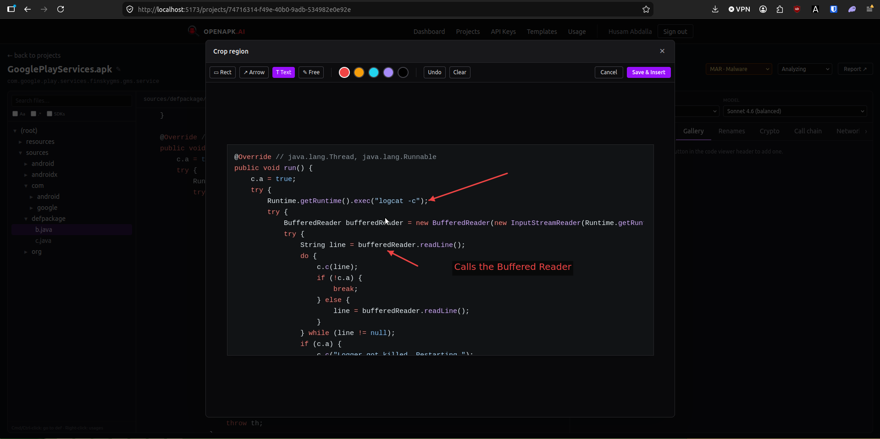
Task: Expand the resources tree folder
Action: [40, 142]
